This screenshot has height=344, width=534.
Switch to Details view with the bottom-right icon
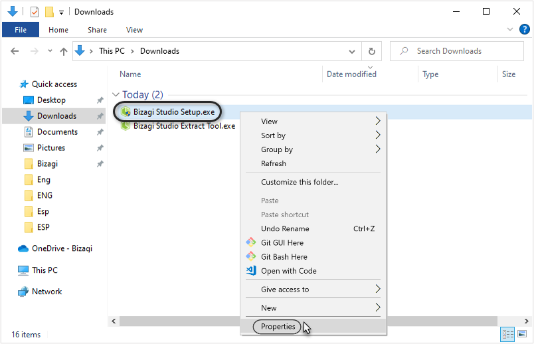coord(507,334)
